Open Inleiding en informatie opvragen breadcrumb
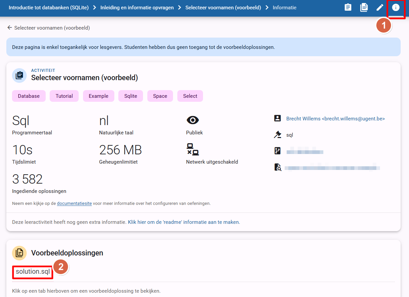Screen dimensions: 409x297 coord(137,8)
